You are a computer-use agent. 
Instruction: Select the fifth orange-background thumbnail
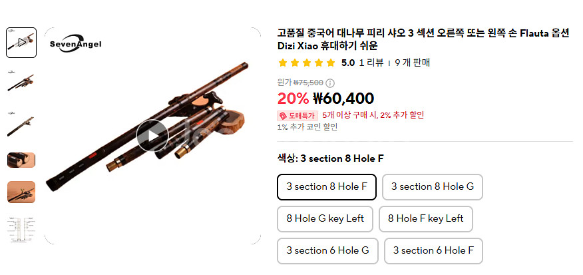point(21,192)
